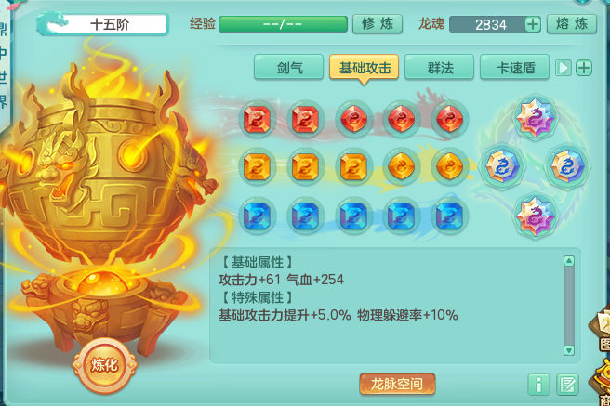Click the 修炼 button
The width and height of the screenshot is (610, 406).
pyautogui.click(x=378, y=24)
